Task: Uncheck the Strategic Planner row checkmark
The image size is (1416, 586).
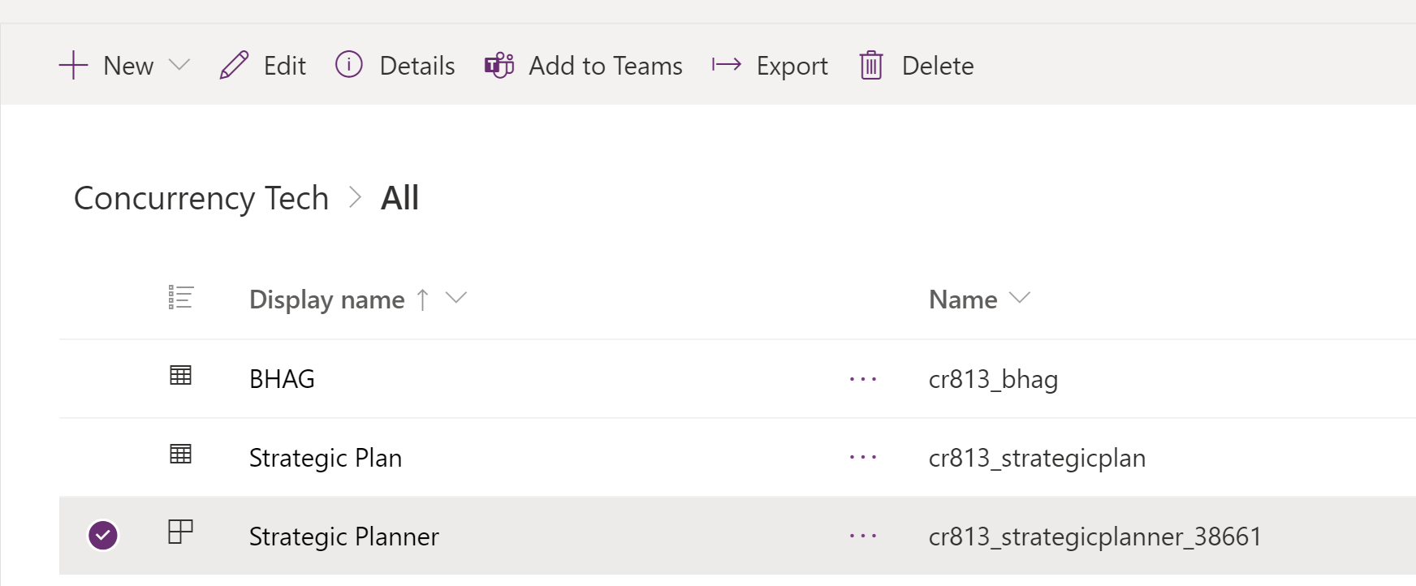Action: pos(103,536)
